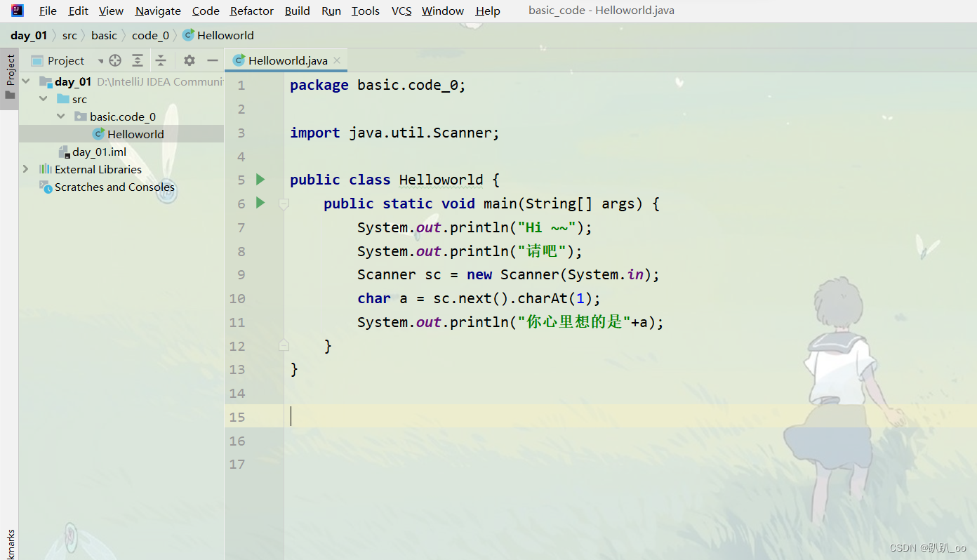This screenshot has width=977, height=560.
Task: Select External Libraries in tree
Action: tap(98, 169)
